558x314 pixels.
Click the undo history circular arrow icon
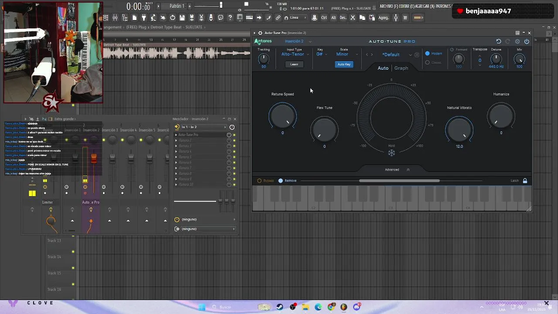click(173, 18)
